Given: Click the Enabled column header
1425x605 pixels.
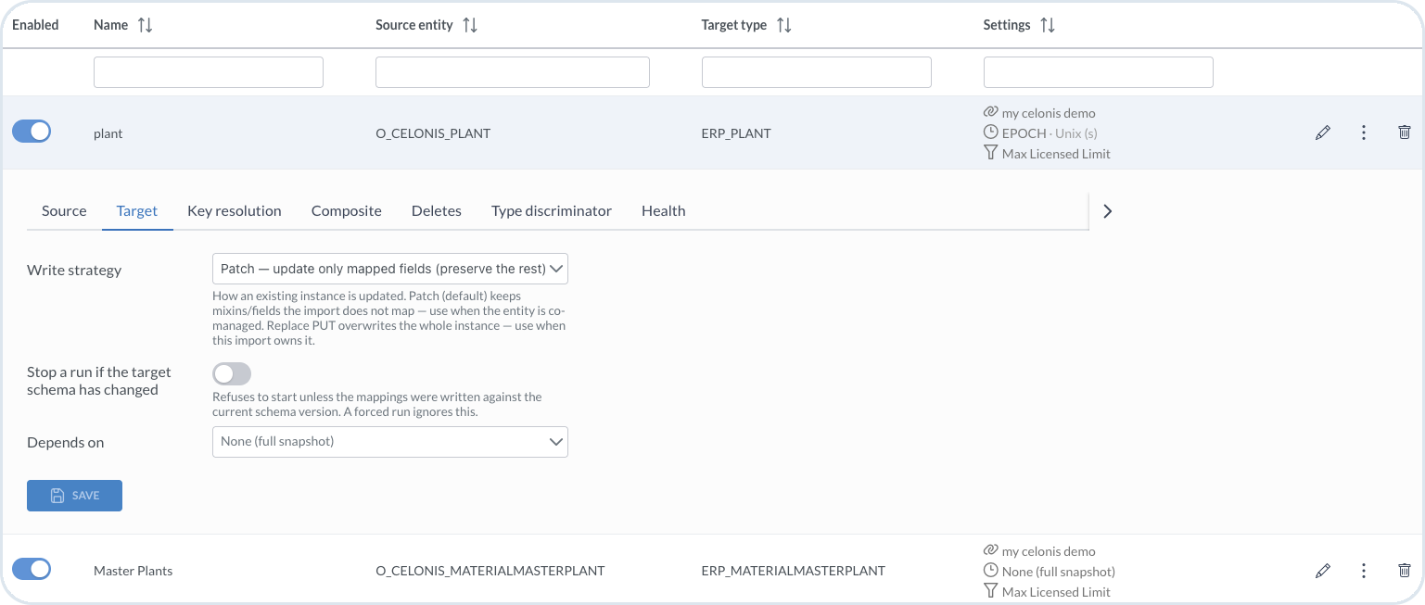Looking at the screenshot, I should (x=35, y=25).
